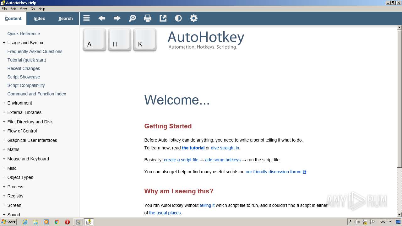Follow 'the tutorial' link

point(193,148)
